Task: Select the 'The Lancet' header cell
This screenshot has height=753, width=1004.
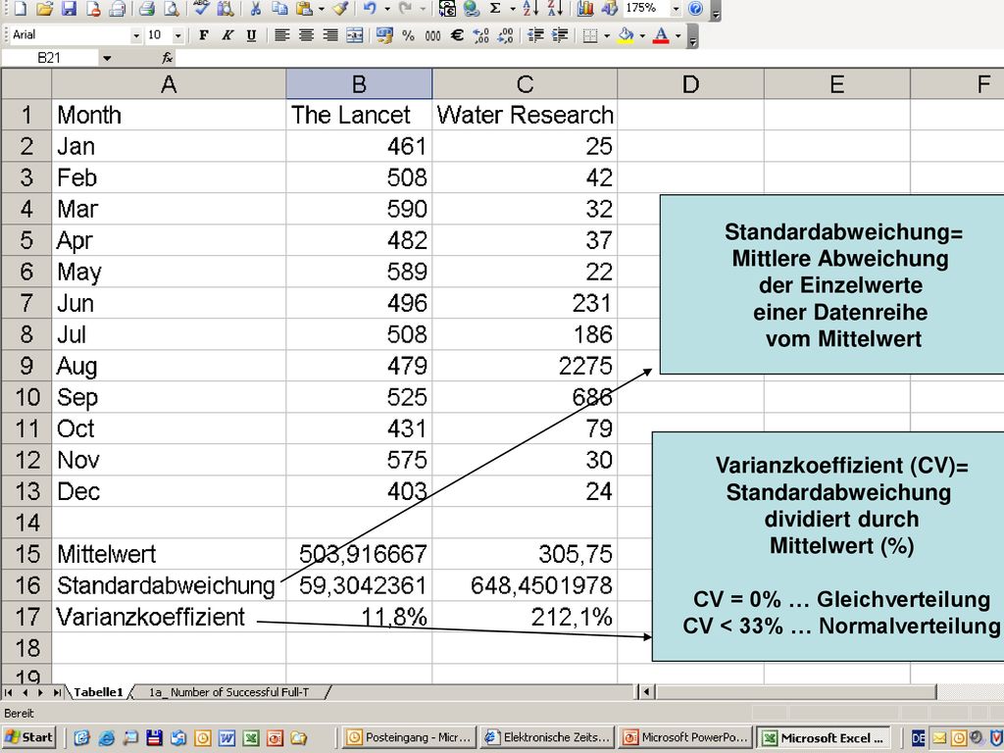Action: click(x=359, y=115)
